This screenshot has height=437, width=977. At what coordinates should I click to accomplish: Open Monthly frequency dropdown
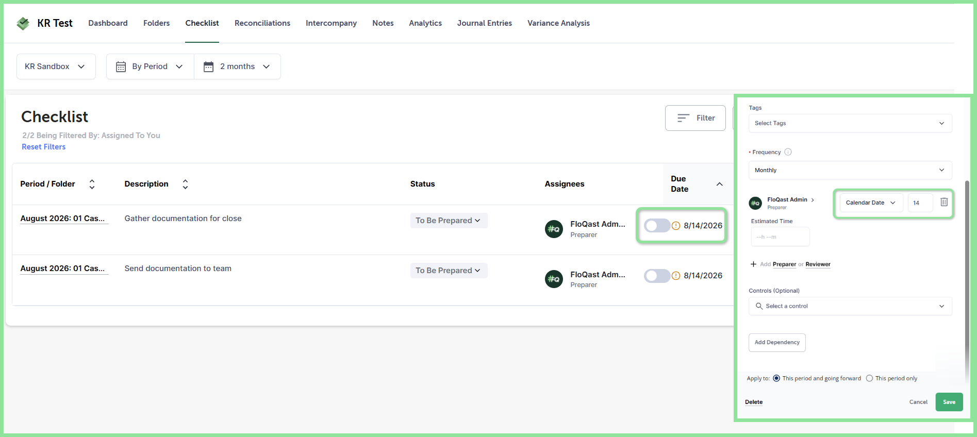(850, 170)
